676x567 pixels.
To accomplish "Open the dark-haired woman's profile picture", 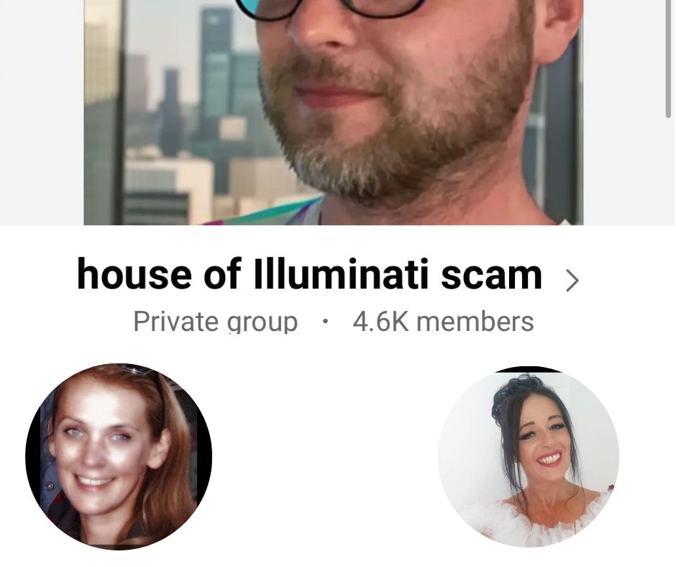I will [529, 456].
